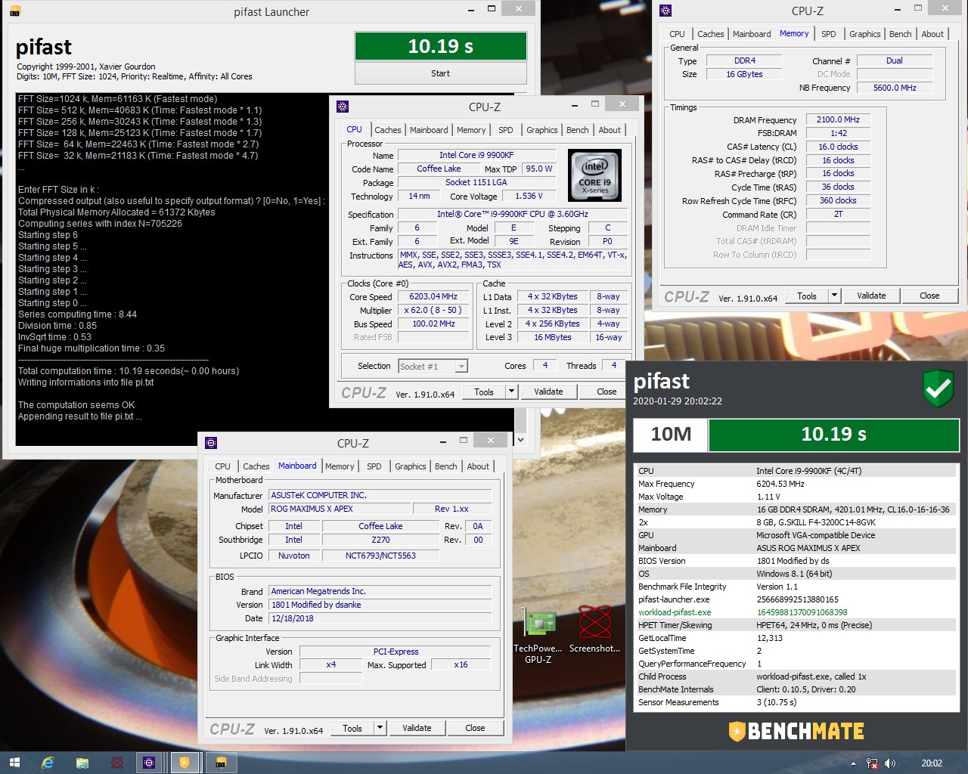Viewport: 968px width, 774px height.
Task: Open About tab in CPU-Z Mainboard window
Action: (x=478, y=466)
